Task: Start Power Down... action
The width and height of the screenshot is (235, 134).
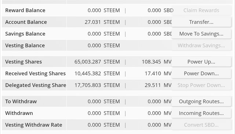Action: [201, 74]
